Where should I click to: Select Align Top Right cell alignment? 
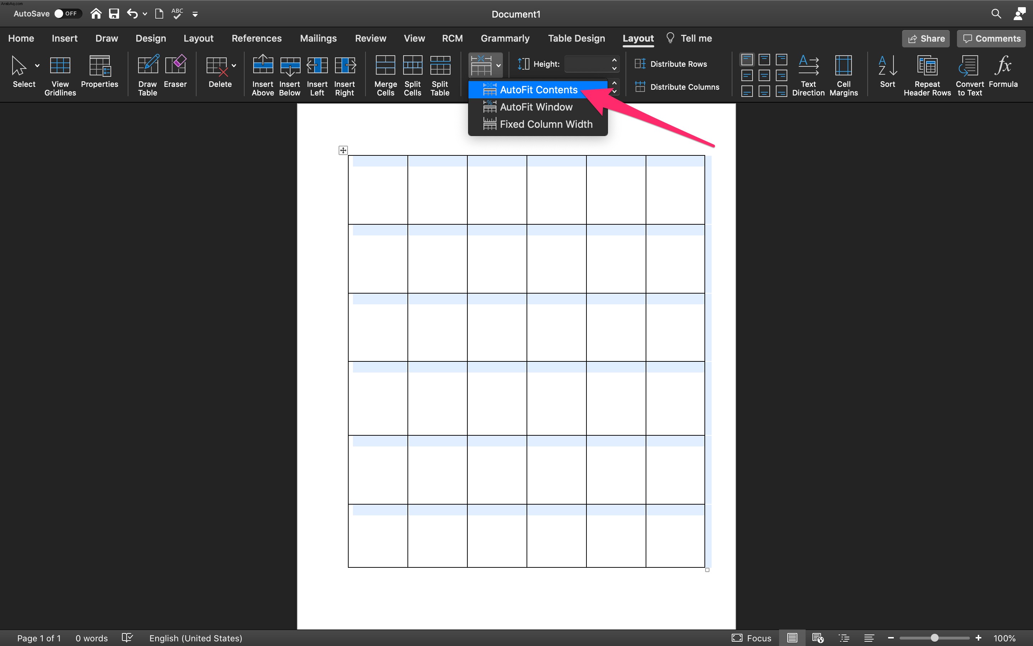(x=781, y=59)
